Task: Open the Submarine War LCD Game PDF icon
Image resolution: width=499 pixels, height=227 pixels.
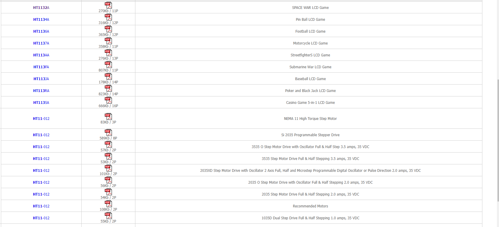Action: [108, 65]
